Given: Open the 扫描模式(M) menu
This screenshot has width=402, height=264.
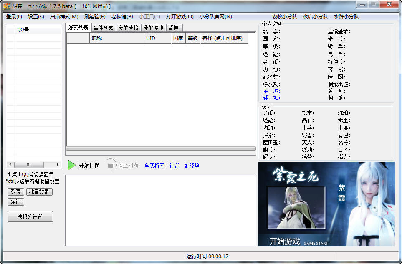Looking at the screenshot, I should point(64,17).
